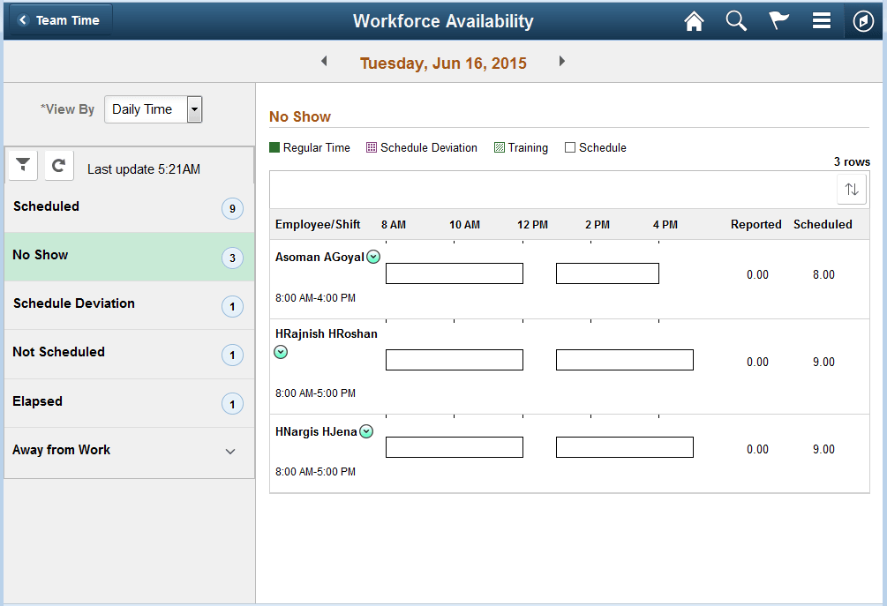Click the 3 rows count label

pos(852,161)
